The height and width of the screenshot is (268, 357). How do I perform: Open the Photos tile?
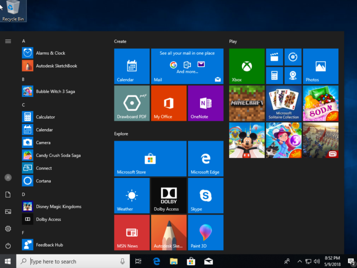coord(321,66)
